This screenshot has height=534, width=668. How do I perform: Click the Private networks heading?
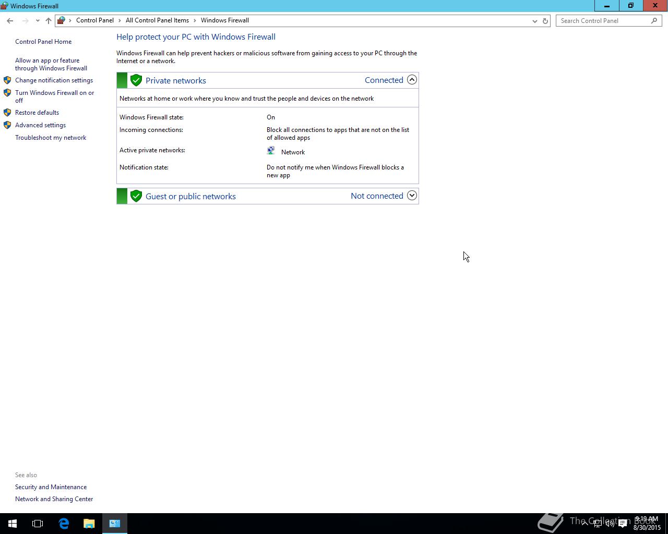click(176, 80)
